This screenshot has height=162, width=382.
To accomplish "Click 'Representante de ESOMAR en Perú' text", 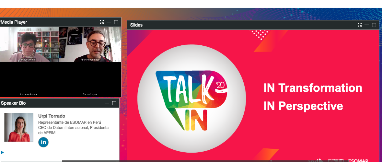I will [70, 122].
